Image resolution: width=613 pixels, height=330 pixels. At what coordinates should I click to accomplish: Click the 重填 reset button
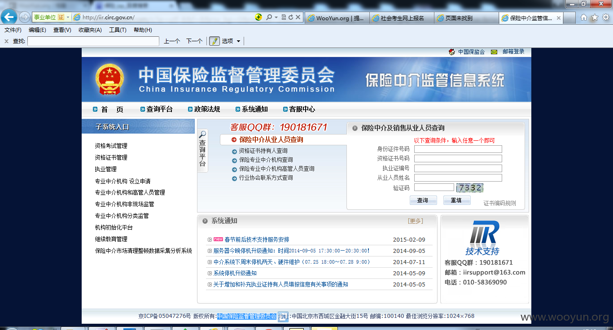coord(456,200)
